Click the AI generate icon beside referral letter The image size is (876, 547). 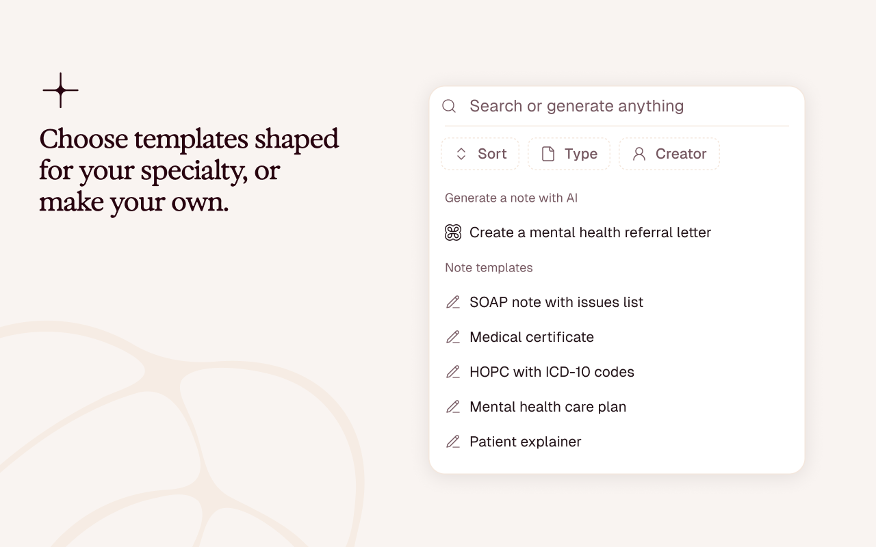453,232
